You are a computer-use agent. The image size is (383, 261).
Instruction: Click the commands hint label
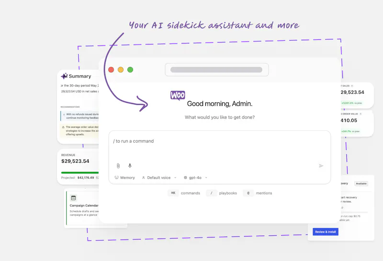[x=191, y=193]
